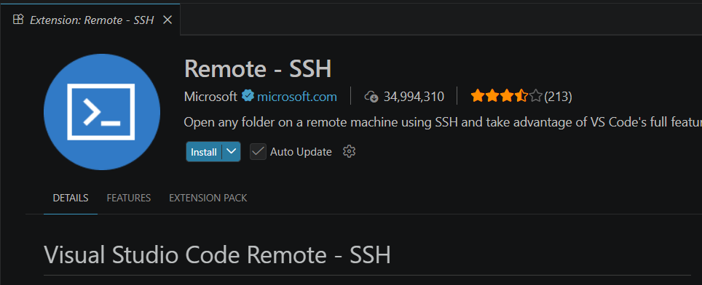The width and height of the screenshot is (702, 285).
Task: Switch to the FEATURES tab
Action: [128, 198]
